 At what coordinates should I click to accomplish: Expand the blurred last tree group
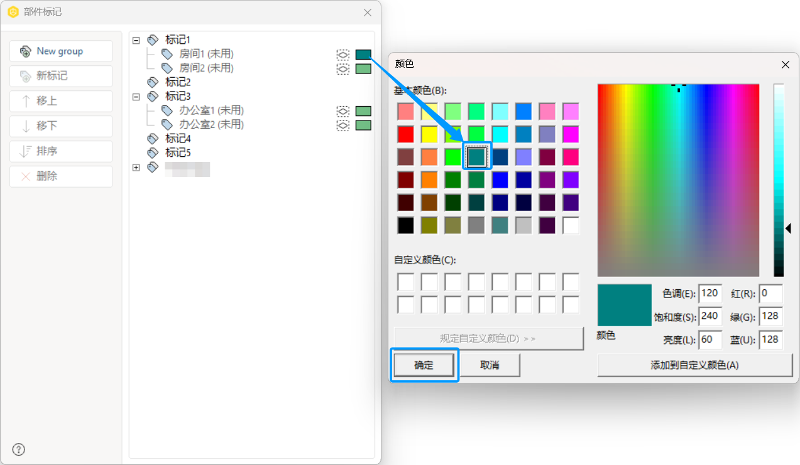pos(136,168)
